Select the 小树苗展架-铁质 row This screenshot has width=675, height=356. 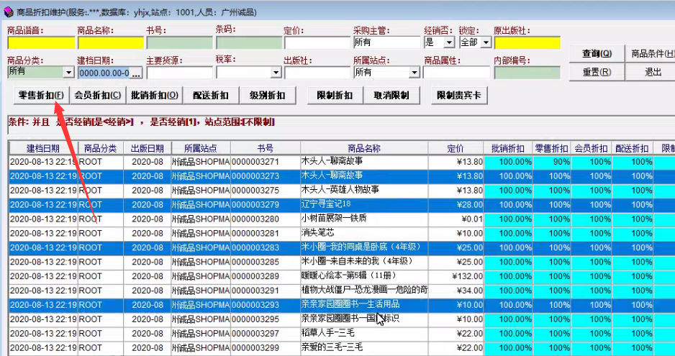tap(340, 219)
